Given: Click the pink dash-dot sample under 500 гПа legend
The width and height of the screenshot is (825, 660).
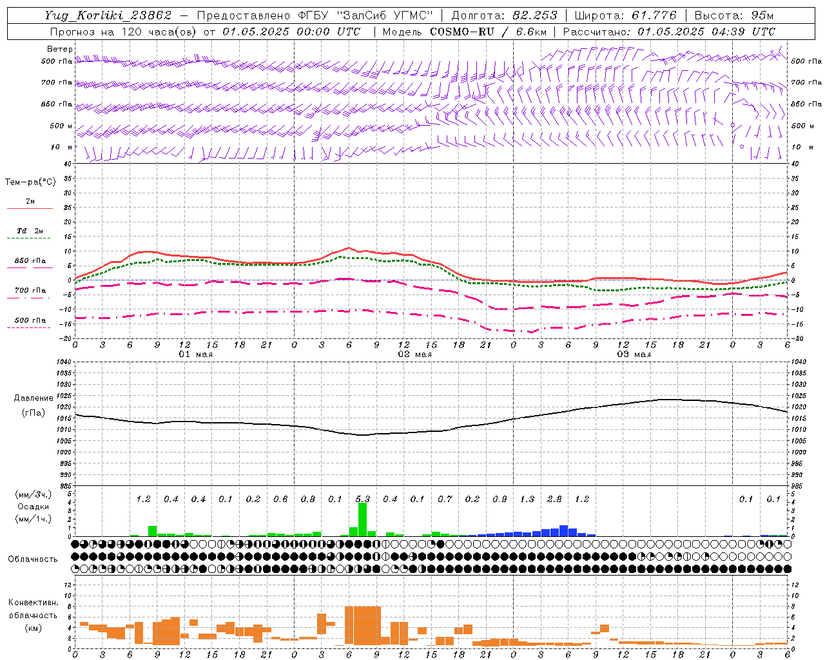Looking at the screenshot, I should (x=29, y=327).
